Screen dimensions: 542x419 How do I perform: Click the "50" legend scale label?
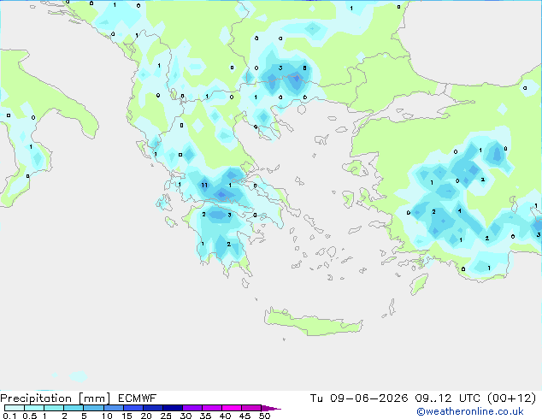click(x=265, y=416)
